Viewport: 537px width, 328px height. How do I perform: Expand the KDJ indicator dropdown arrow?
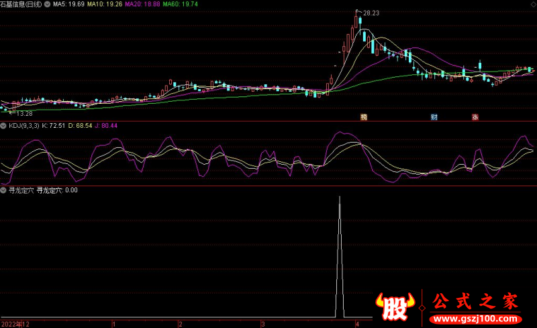click(4, 125)
